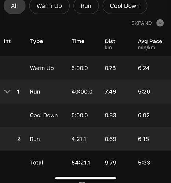Tap the Total summary row

[85, 163]
